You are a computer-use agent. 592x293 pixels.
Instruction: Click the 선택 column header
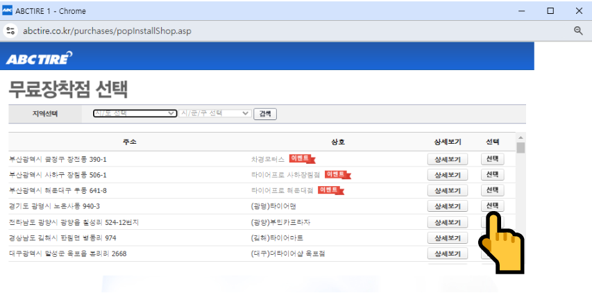click(x=493, y=142)
